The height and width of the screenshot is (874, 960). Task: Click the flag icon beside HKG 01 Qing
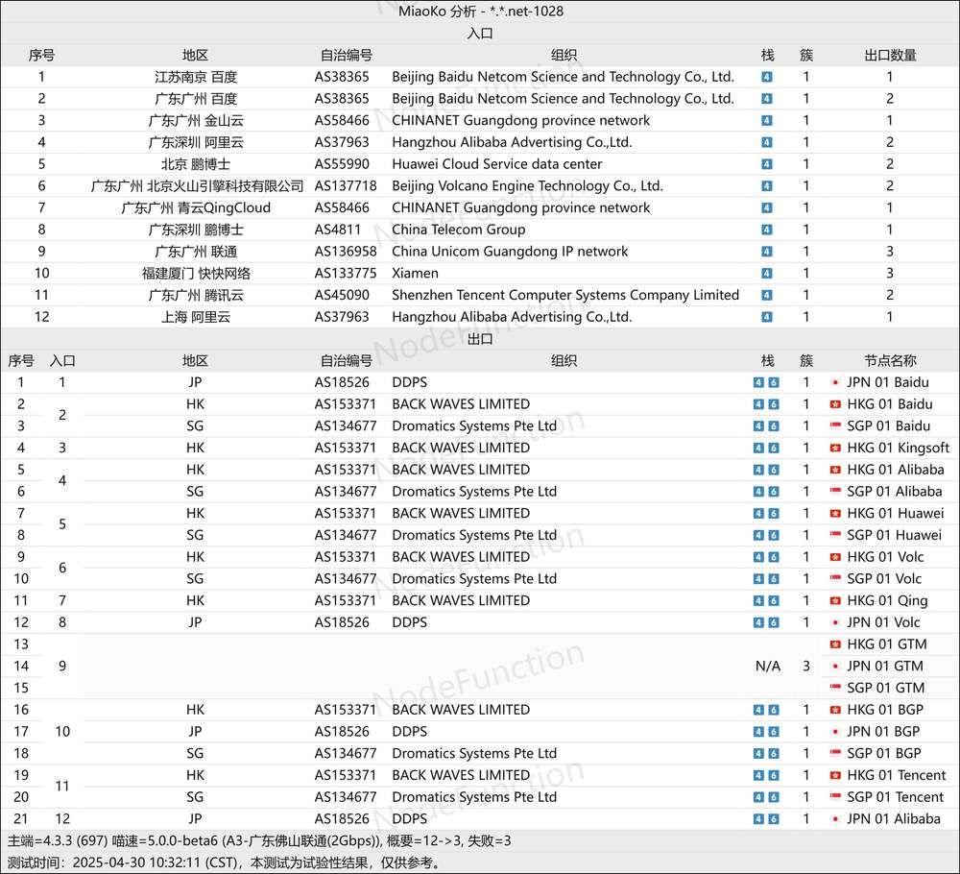(835, 600)
